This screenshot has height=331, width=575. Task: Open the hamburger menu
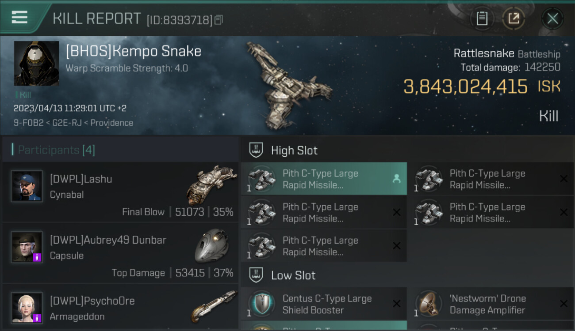pyautogui.click(x=19, y=18)
